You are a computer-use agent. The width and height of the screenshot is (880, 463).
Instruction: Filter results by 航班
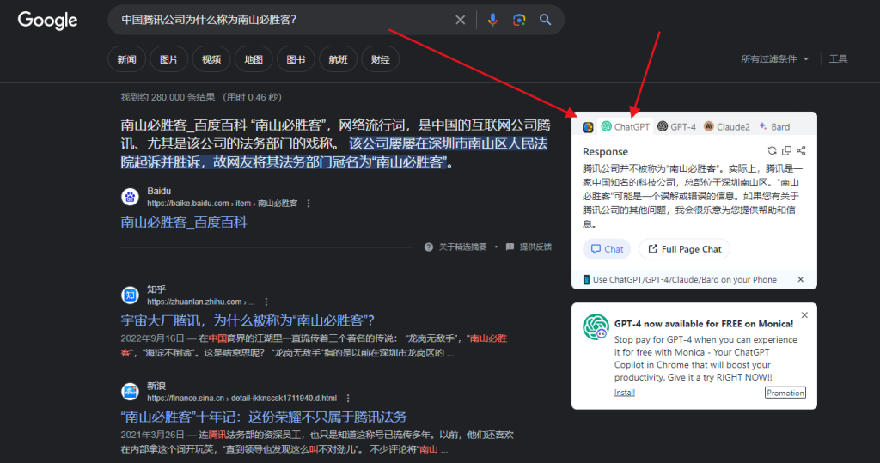click(338, 59)
